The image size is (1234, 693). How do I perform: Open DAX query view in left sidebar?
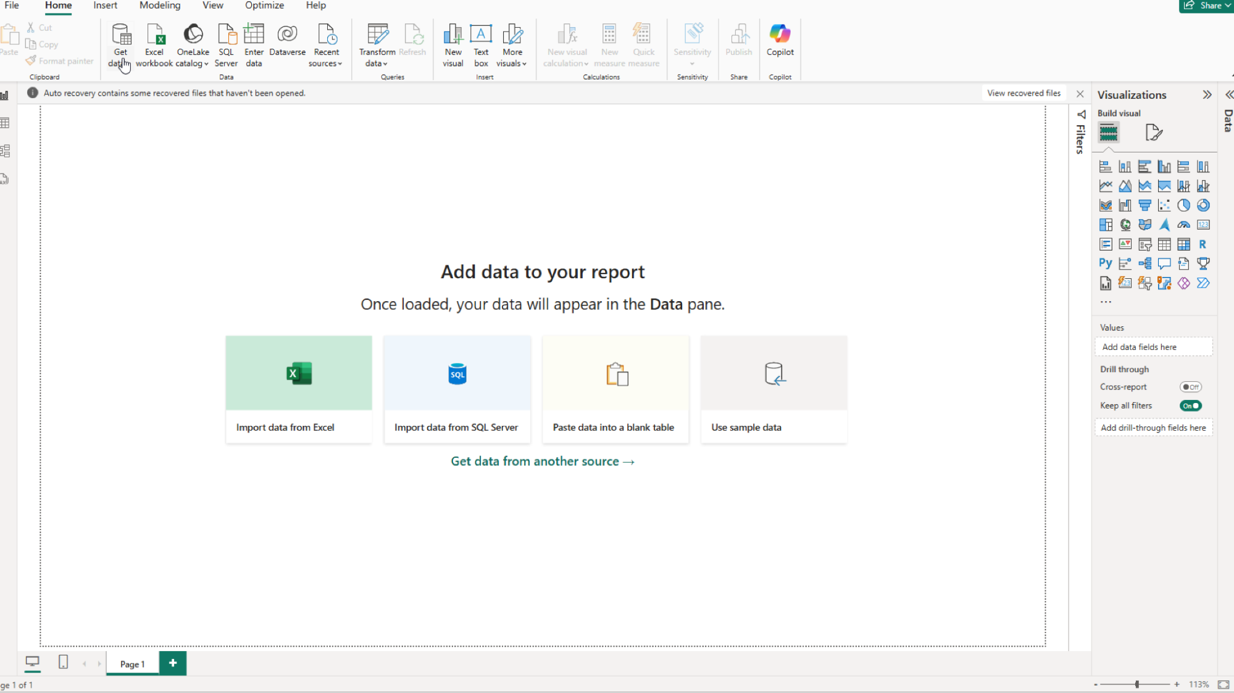click(x=5, y=179)
